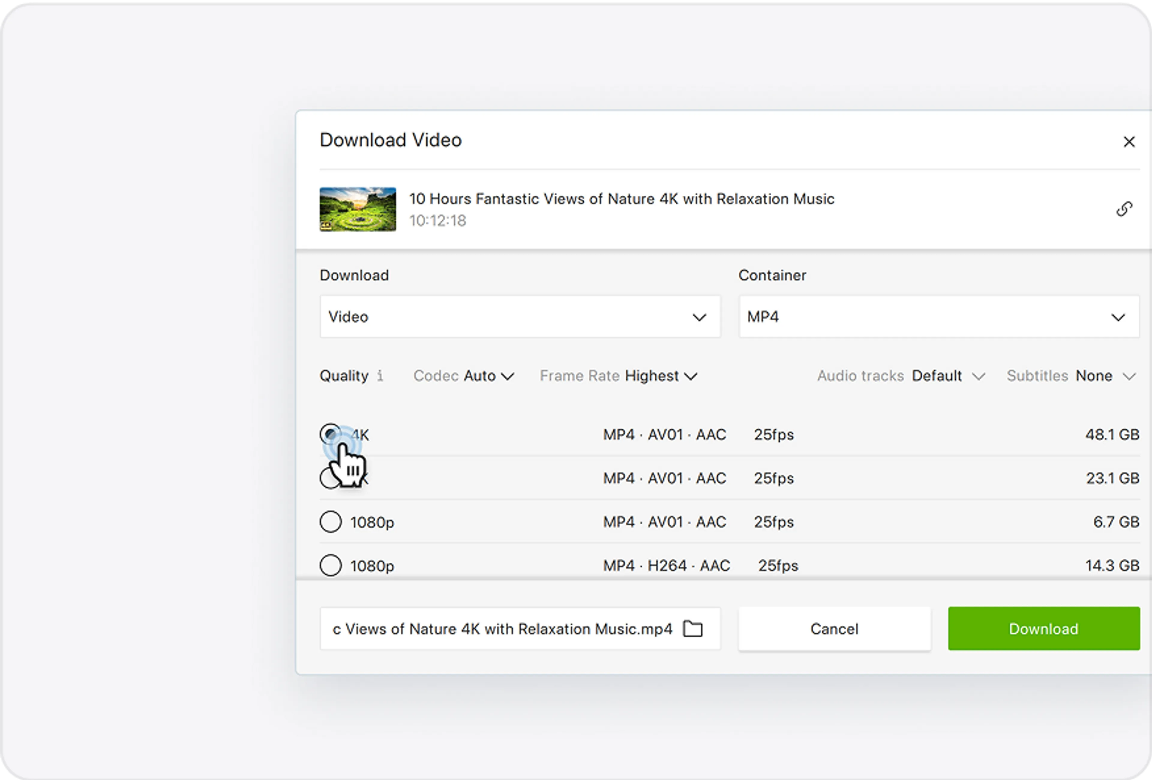This screenshot has height=780, width=1152.
Task: Close the Download Video dialog
Action: tap(1129, 142)
